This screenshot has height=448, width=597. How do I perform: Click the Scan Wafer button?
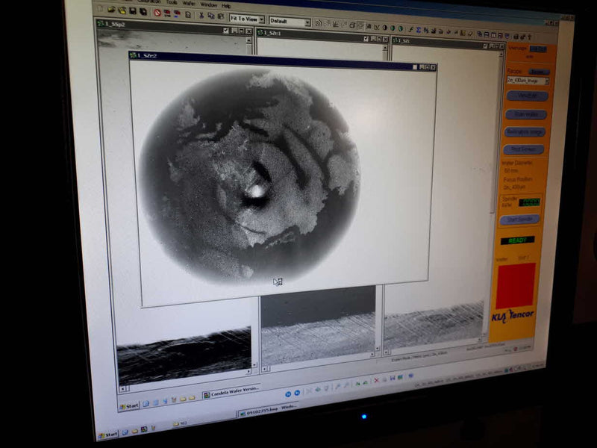pos(526,114)
